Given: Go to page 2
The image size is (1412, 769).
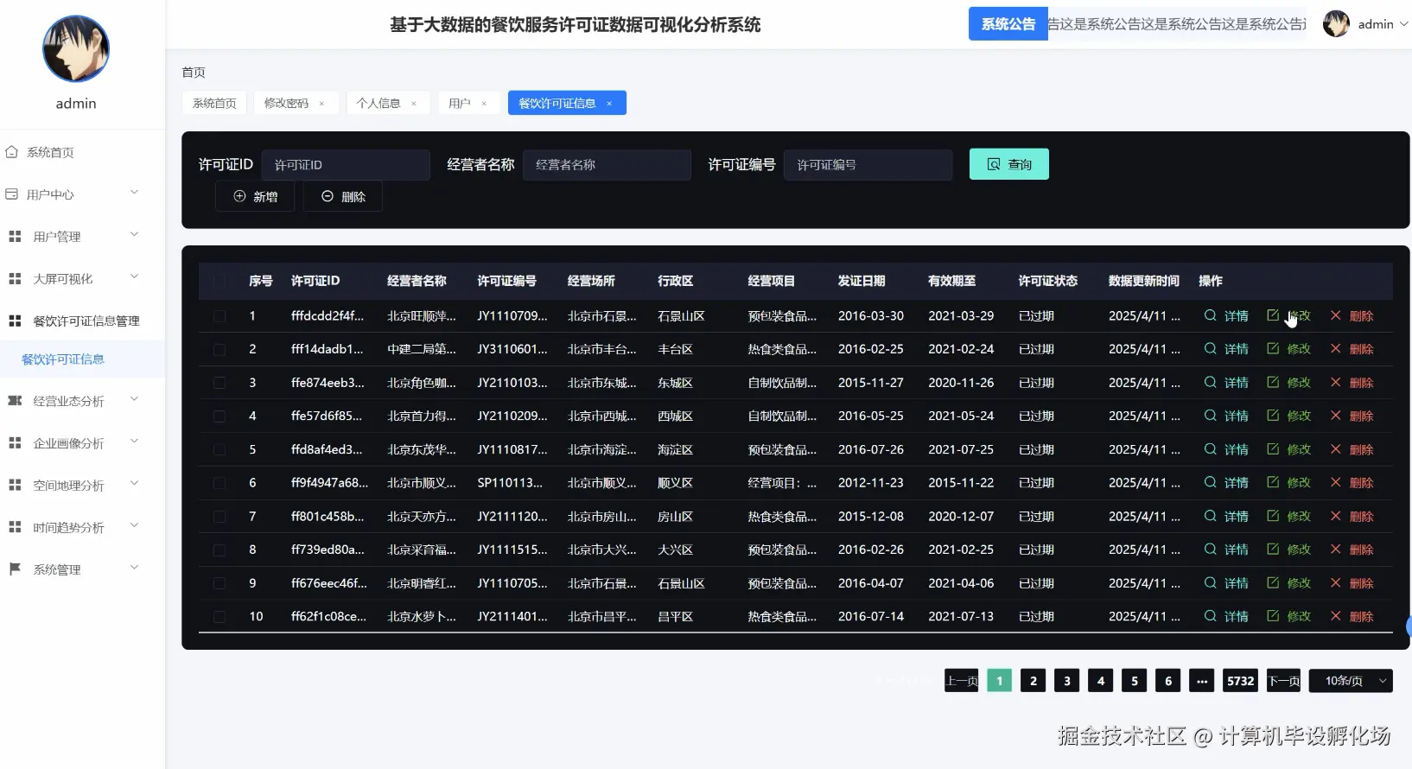Looking at the screenshot, I should [1034, 681].
